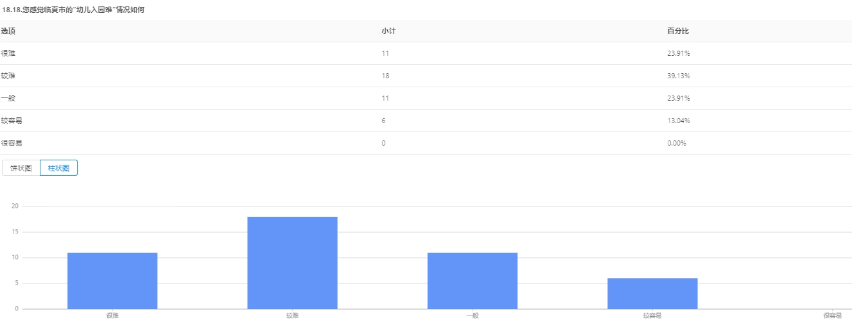Click the 39.13% percentage cell
This screenshot has width=852, height=329.
(x=679, y=76)
